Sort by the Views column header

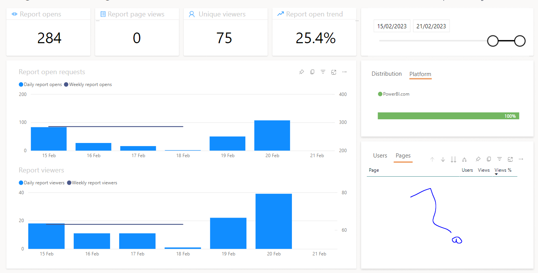coord(484,170)
